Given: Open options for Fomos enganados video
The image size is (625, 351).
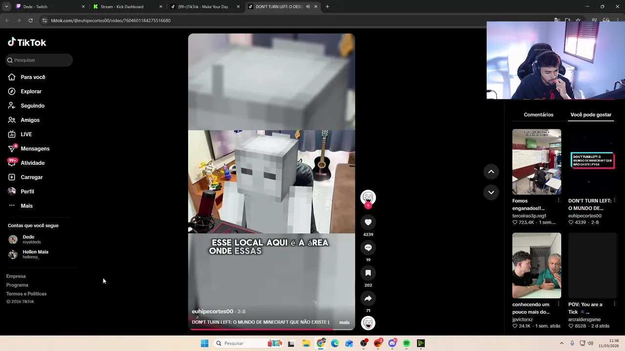Looking at the screenshot, I should click(559, 200).
